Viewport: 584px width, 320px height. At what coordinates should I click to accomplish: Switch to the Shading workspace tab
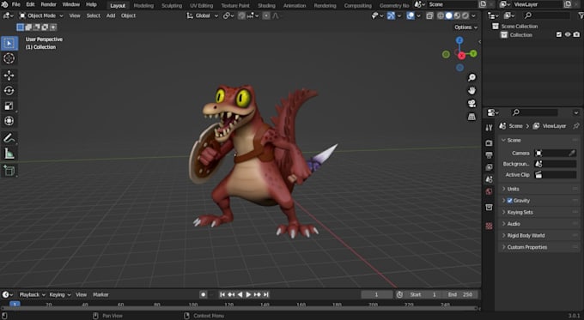[x=267, y=5]
